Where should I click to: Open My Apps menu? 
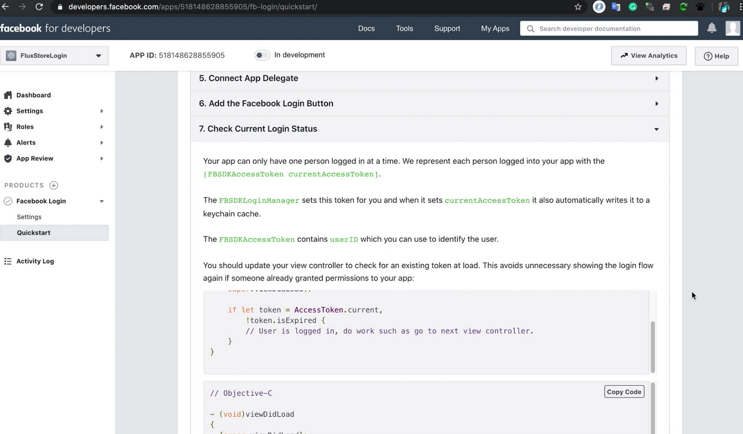click(x=495, y=29)
